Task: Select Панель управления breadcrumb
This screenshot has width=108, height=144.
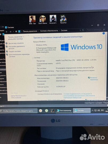Action: point(30,31)
